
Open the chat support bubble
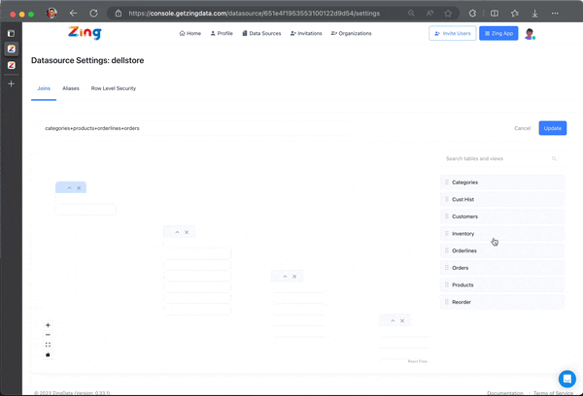coord(567,379)
